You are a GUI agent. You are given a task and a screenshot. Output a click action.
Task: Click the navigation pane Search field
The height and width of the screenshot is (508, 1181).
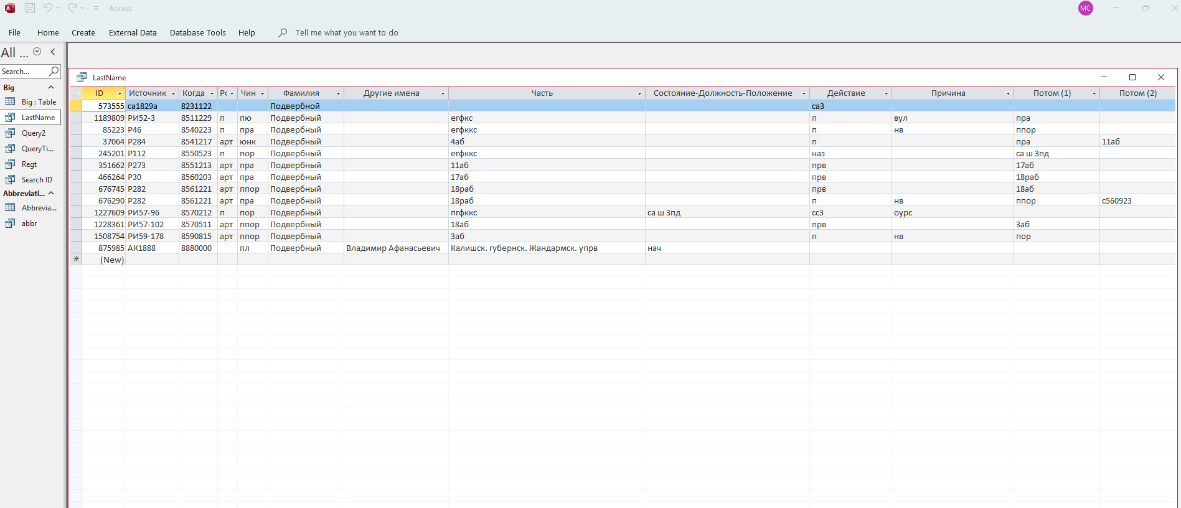pos(24,72)
